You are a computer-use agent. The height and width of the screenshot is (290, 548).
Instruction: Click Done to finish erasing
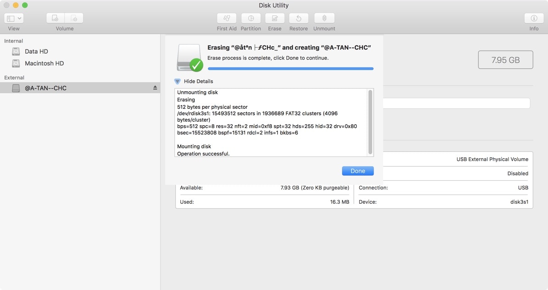358,171
